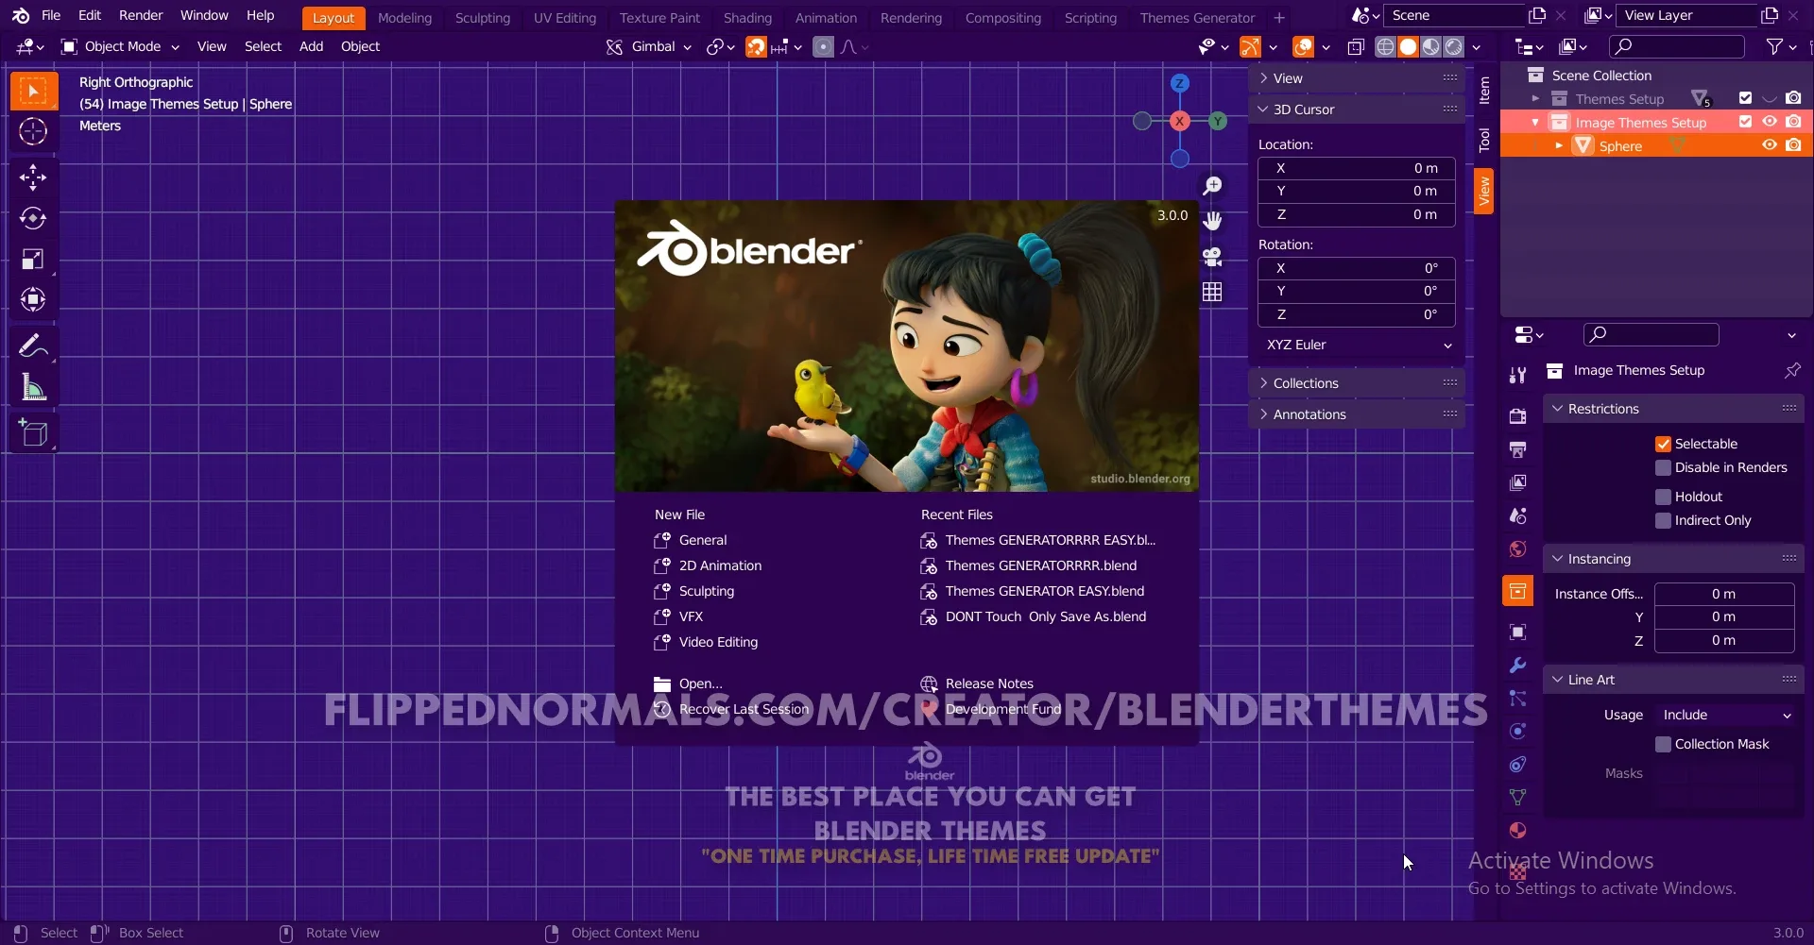
Task: Open the Object properties tab
Action: [x=1517, y=632]
